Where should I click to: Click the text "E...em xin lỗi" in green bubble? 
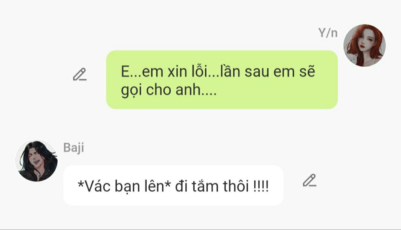pyautogui.click(x=164, y=71)
